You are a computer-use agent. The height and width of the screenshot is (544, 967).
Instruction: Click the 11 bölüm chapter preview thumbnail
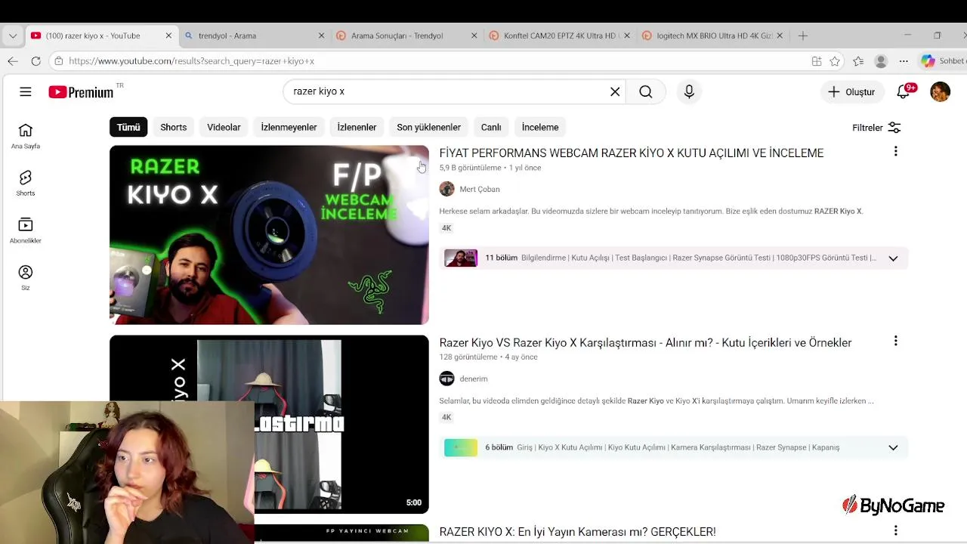(x=461, y=258)
